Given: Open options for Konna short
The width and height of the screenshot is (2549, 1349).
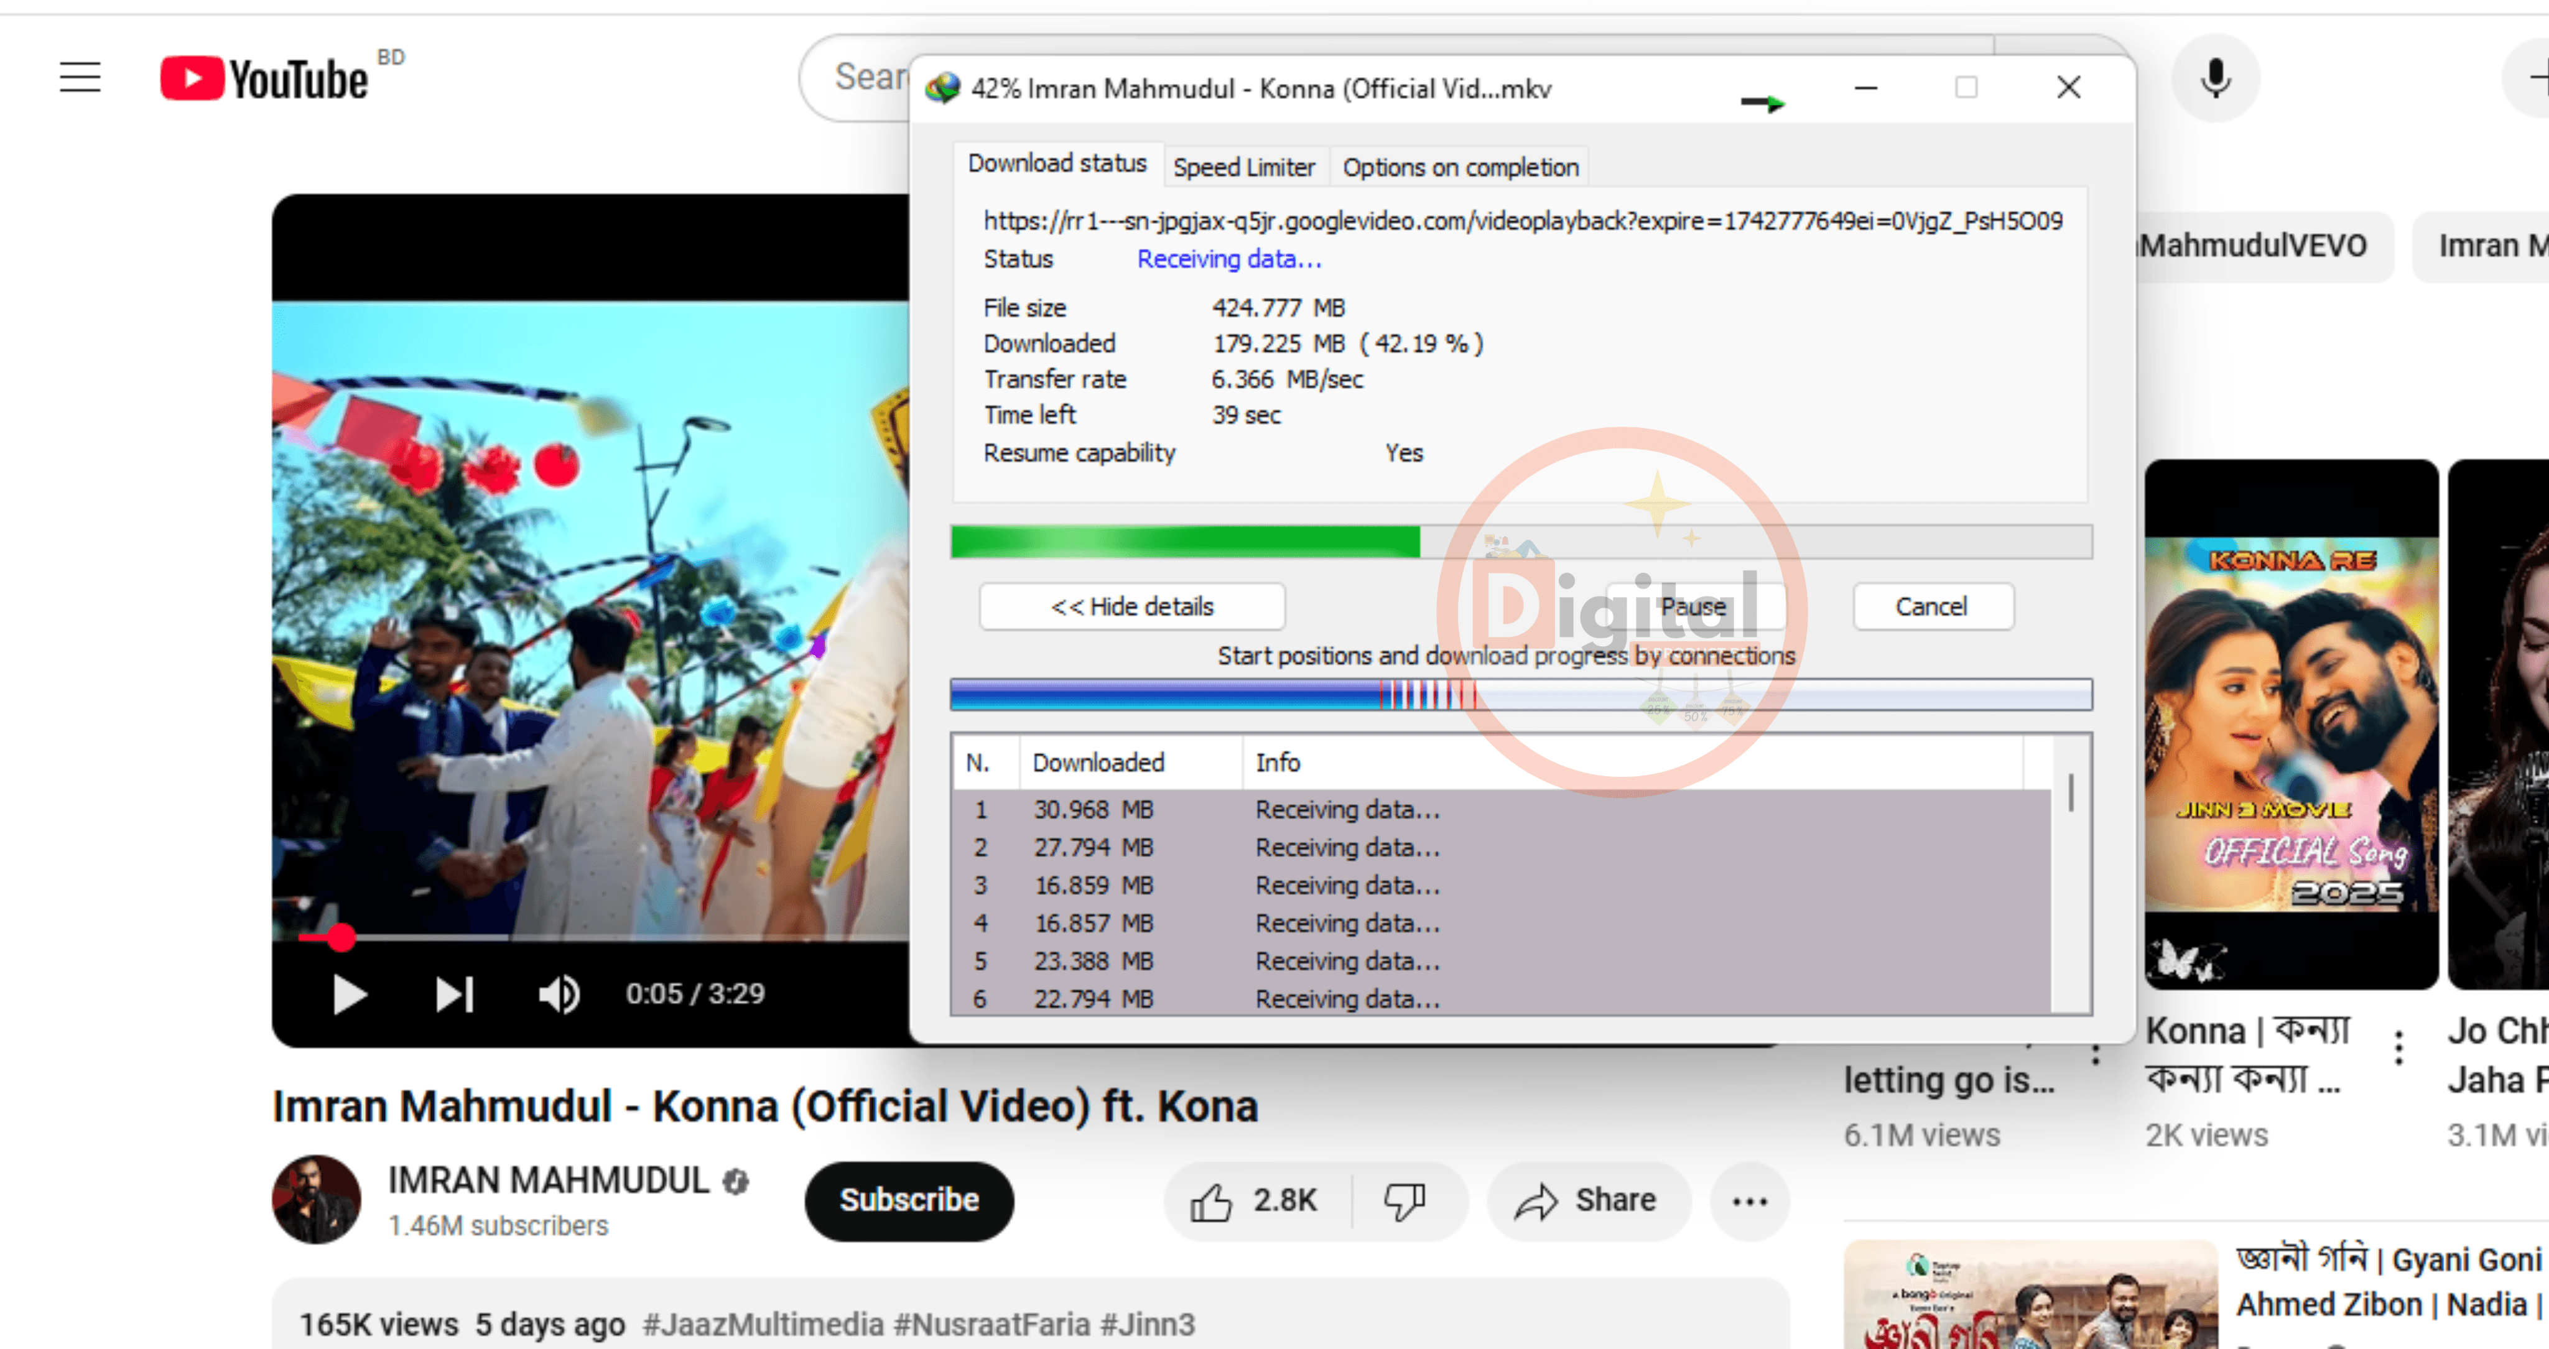Looking at the screenshot, I should [x=2398, y=1047].
